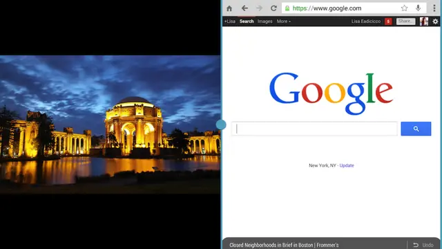Focus the Google search box
The image size is (442, 249).
[314, 129]
